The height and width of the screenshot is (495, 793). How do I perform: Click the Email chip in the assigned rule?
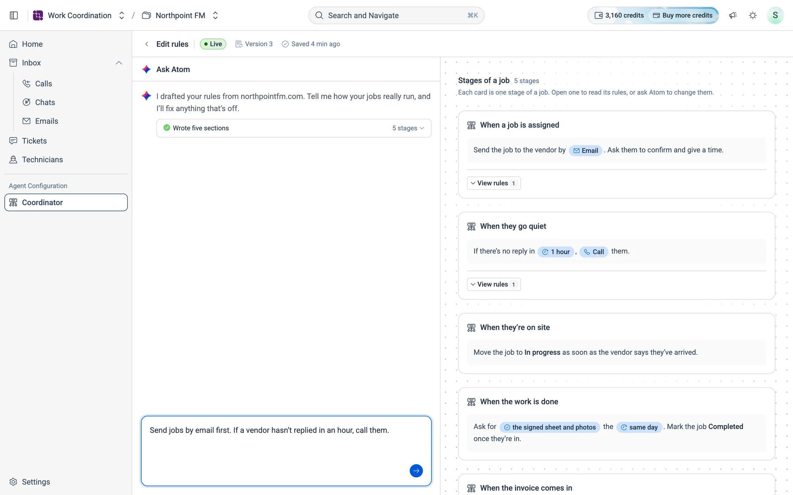click(586, 150)
